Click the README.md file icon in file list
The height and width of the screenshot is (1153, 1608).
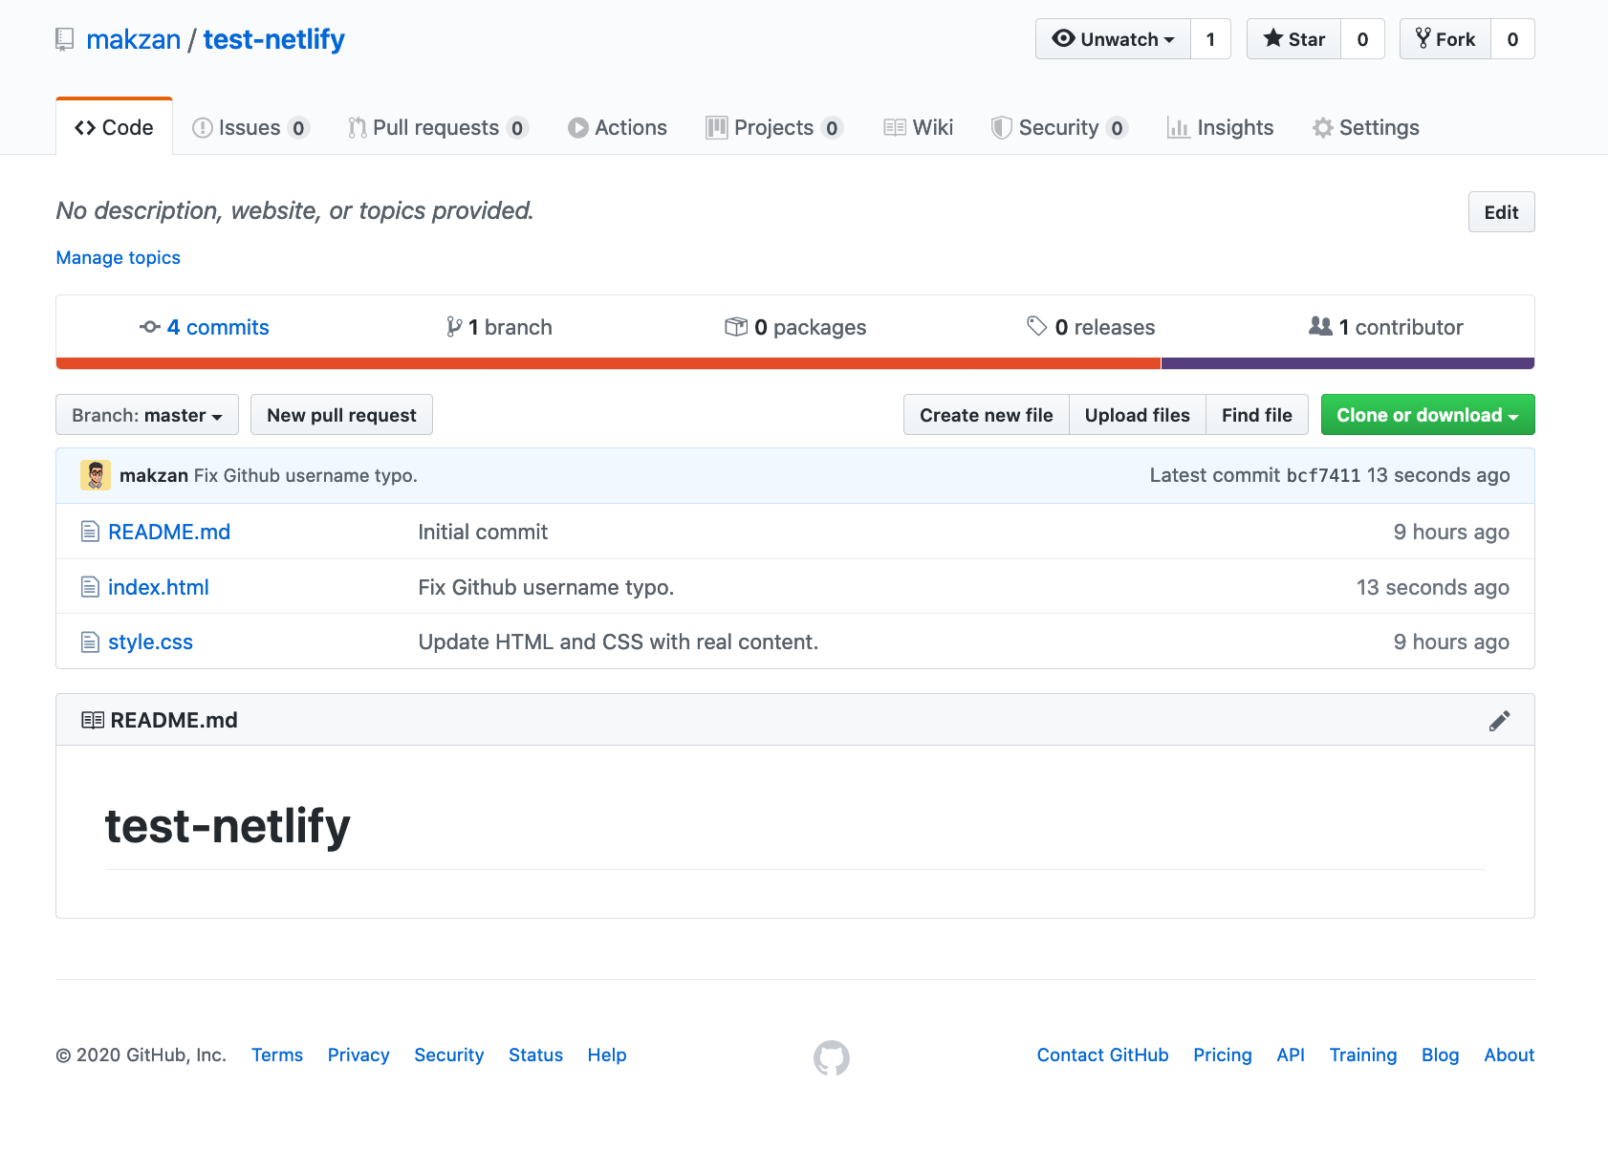coord(90,532)
